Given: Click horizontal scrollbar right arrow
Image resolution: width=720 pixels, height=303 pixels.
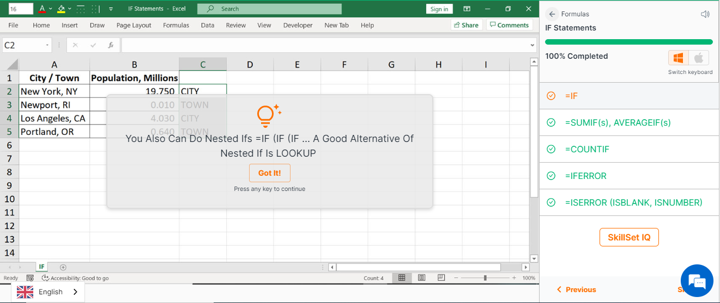Looking at the screenshot, I should (525, 267).
